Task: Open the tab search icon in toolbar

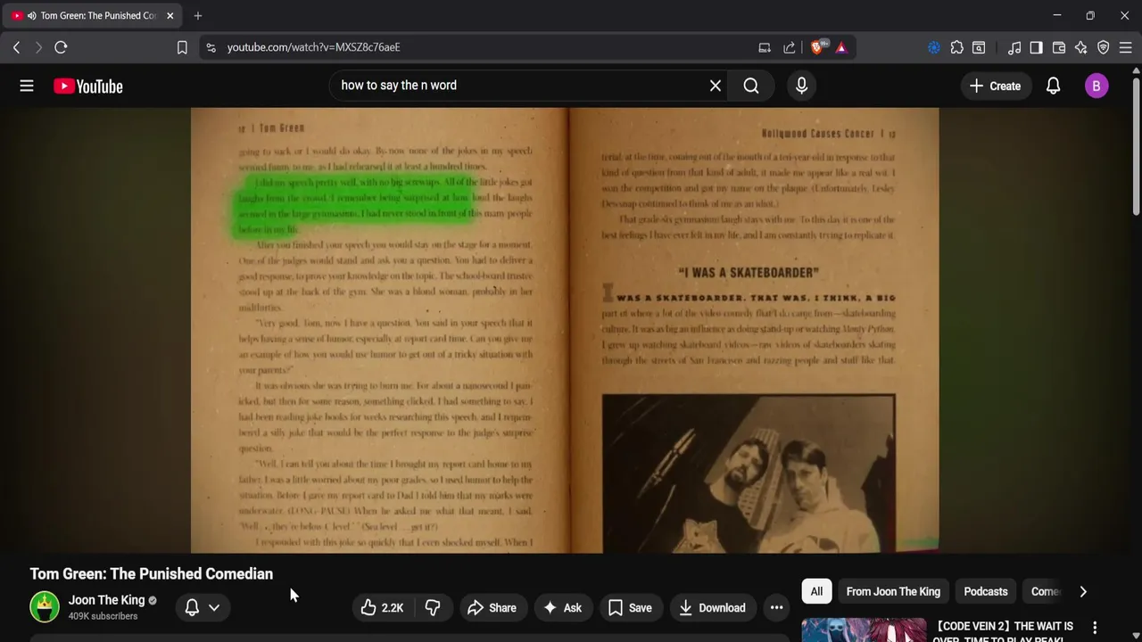Action: (979, 47)
